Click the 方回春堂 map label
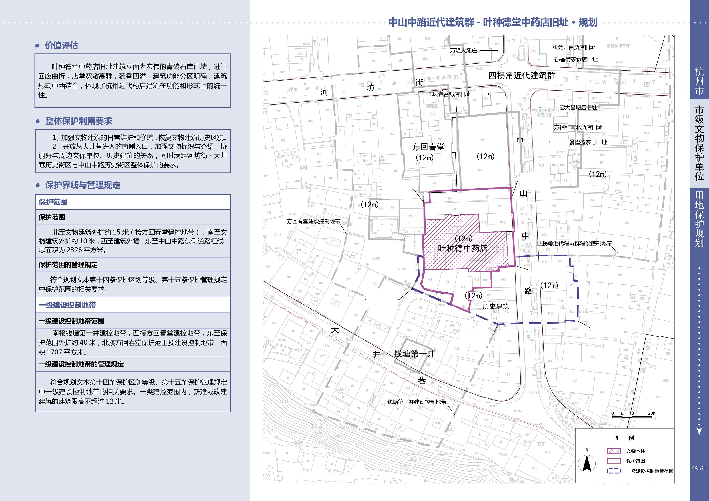The height and width of the screenshot is (501, 709). (428, 147)
